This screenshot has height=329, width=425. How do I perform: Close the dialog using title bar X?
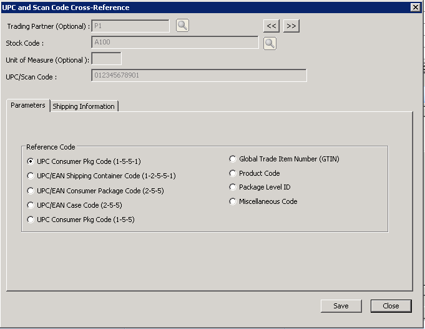tap(415, 7)
